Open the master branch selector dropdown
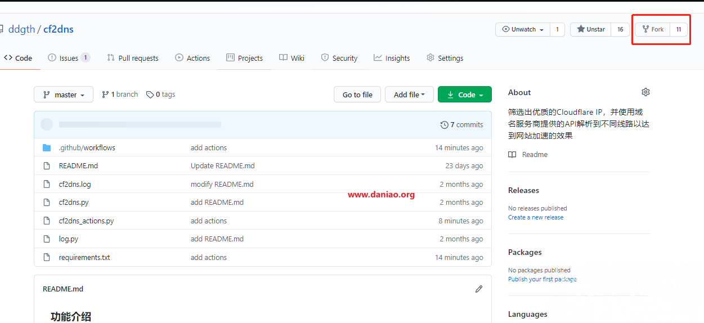 coord(64,95)
